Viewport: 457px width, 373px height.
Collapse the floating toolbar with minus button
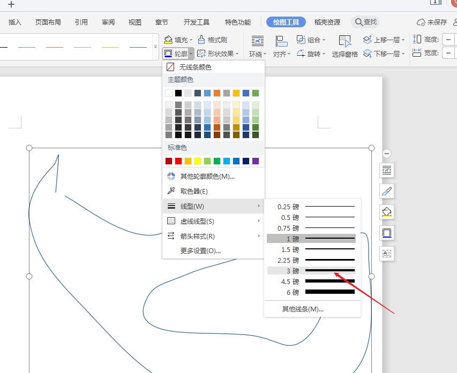click(387, 154)
